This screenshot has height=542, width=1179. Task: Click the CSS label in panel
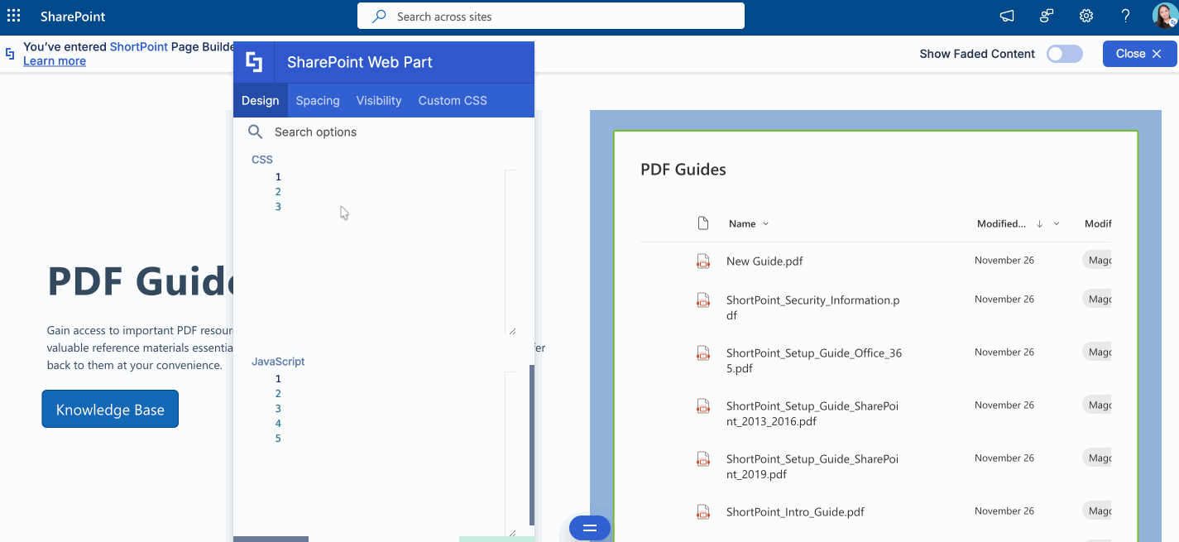(x=262, y=159)
